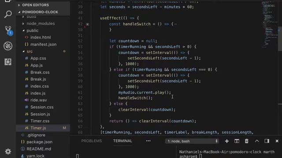Switch to the TERMINAL tab
Screen dimensions: 282x158
tap(122, 141)
